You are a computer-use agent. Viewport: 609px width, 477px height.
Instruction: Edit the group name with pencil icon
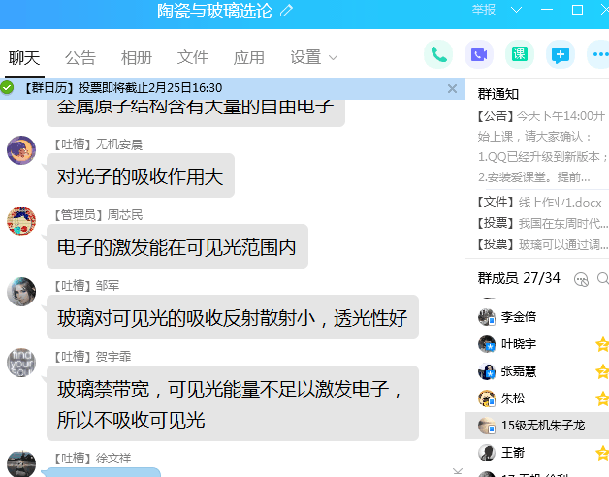pos(286,11)
